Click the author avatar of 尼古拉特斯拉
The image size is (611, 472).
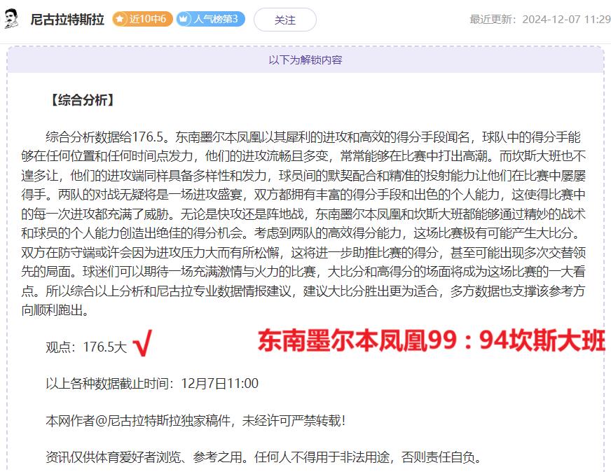point(11,19)
